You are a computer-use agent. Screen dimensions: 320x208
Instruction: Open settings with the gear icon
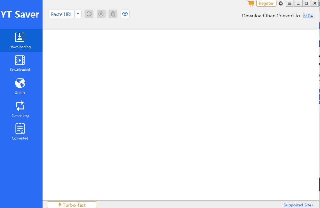pos(281,3)
